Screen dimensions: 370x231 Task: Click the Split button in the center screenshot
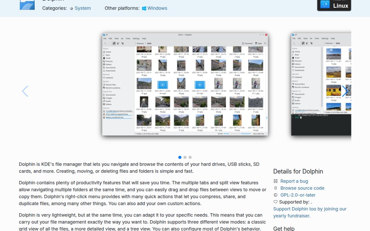pos(258,44)
